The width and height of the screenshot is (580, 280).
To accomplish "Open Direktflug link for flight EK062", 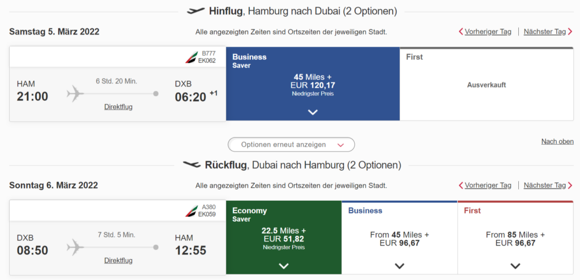I will [x=118, y=107].
